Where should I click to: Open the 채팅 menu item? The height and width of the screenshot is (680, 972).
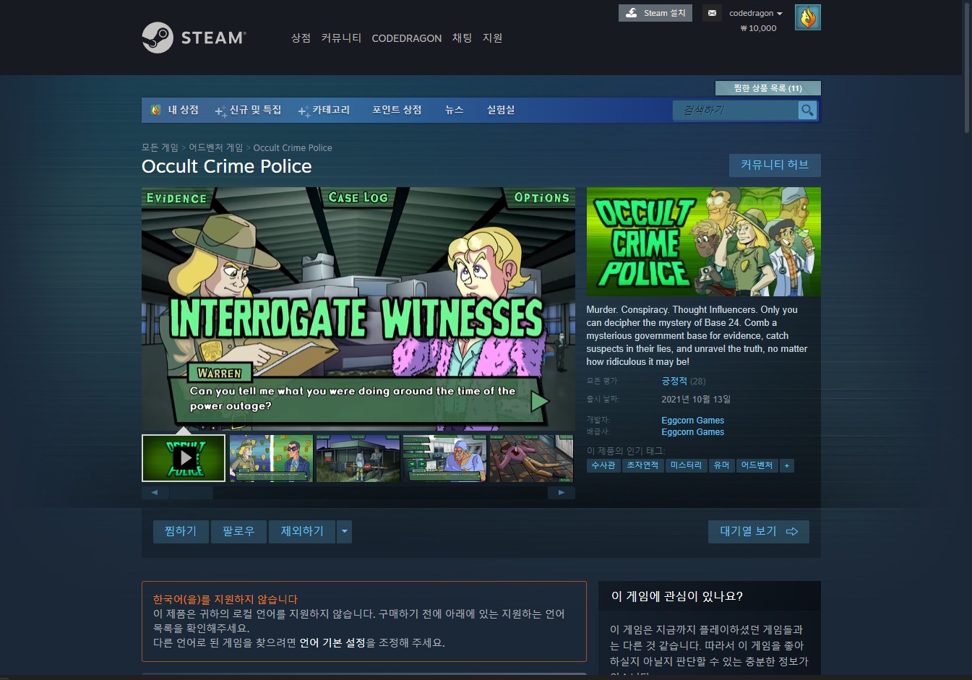click(462, 38)
